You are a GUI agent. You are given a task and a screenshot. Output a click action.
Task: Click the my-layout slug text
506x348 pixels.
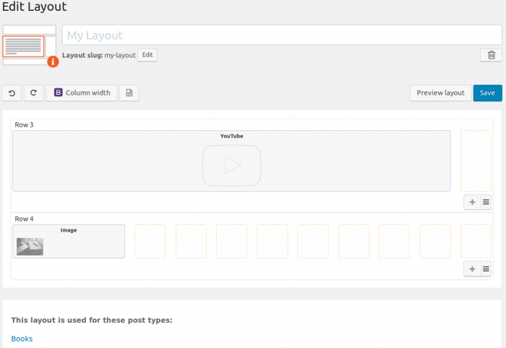120,55
